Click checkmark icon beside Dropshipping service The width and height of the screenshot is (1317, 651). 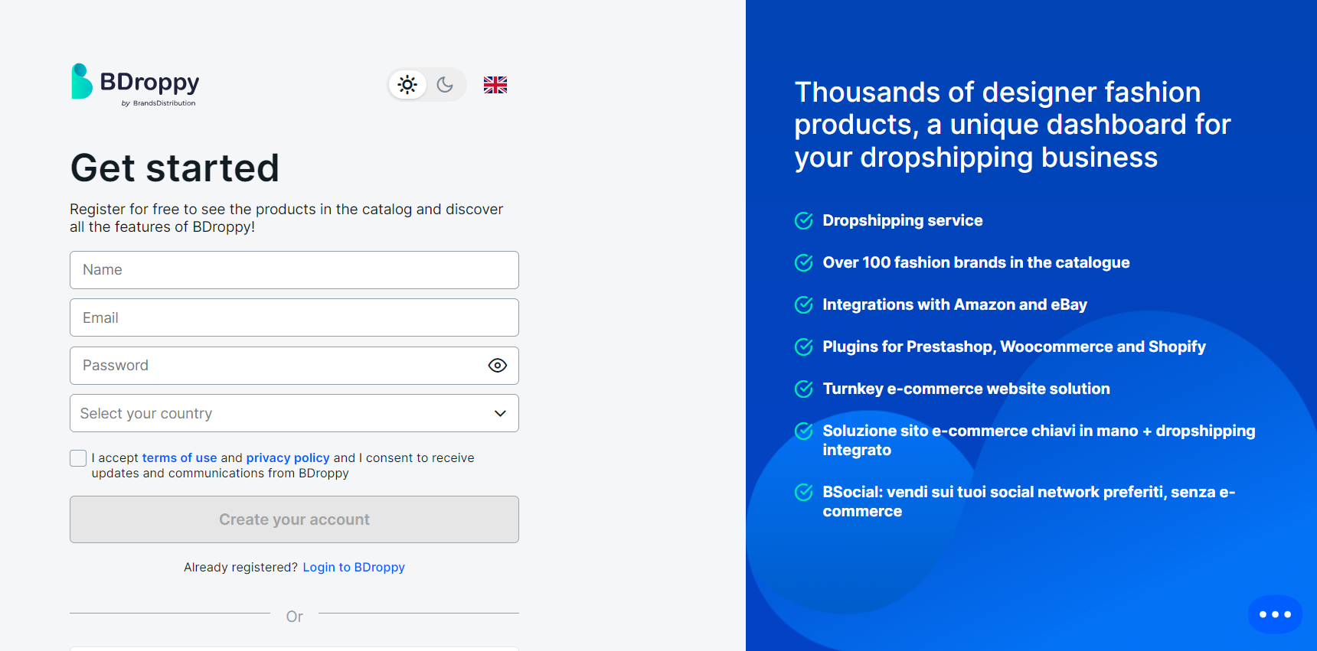coord(804,221)
